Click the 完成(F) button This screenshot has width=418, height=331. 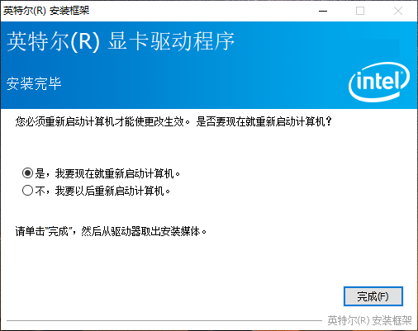click(373, 296)
